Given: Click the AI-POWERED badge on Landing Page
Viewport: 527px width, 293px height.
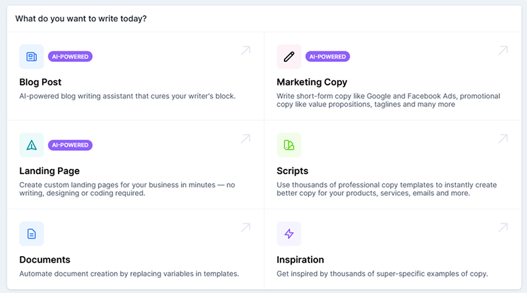Looking at the screenshot, I should tap(70, 145).
